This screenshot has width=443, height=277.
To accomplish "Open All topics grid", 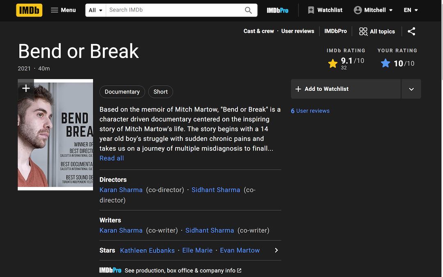I will coord(377,32).
